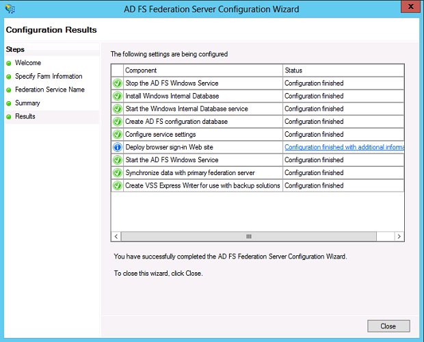Click status 'Configuration finished' for Synchronize data row
This screenshot has height=342, width=424.
[x=314, y=173]
